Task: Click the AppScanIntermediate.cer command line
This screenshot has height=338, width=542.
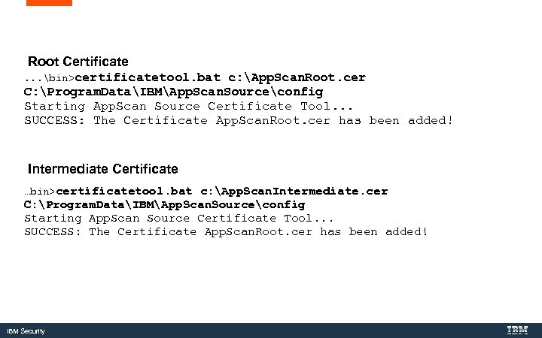Action: click(206, 191)
